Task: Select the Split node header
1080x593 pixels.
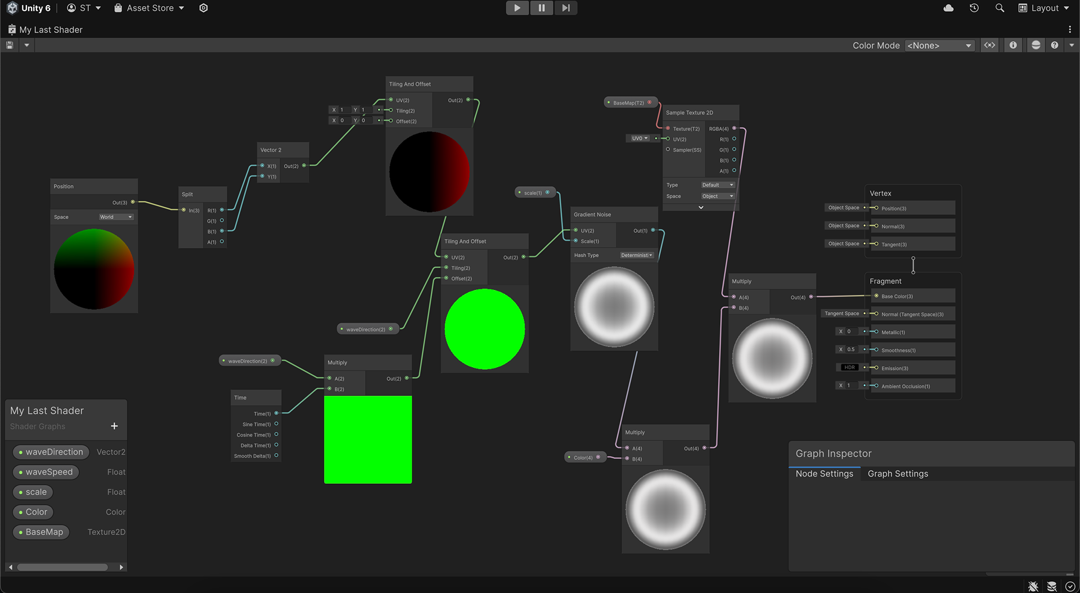Action: [202, 194]
